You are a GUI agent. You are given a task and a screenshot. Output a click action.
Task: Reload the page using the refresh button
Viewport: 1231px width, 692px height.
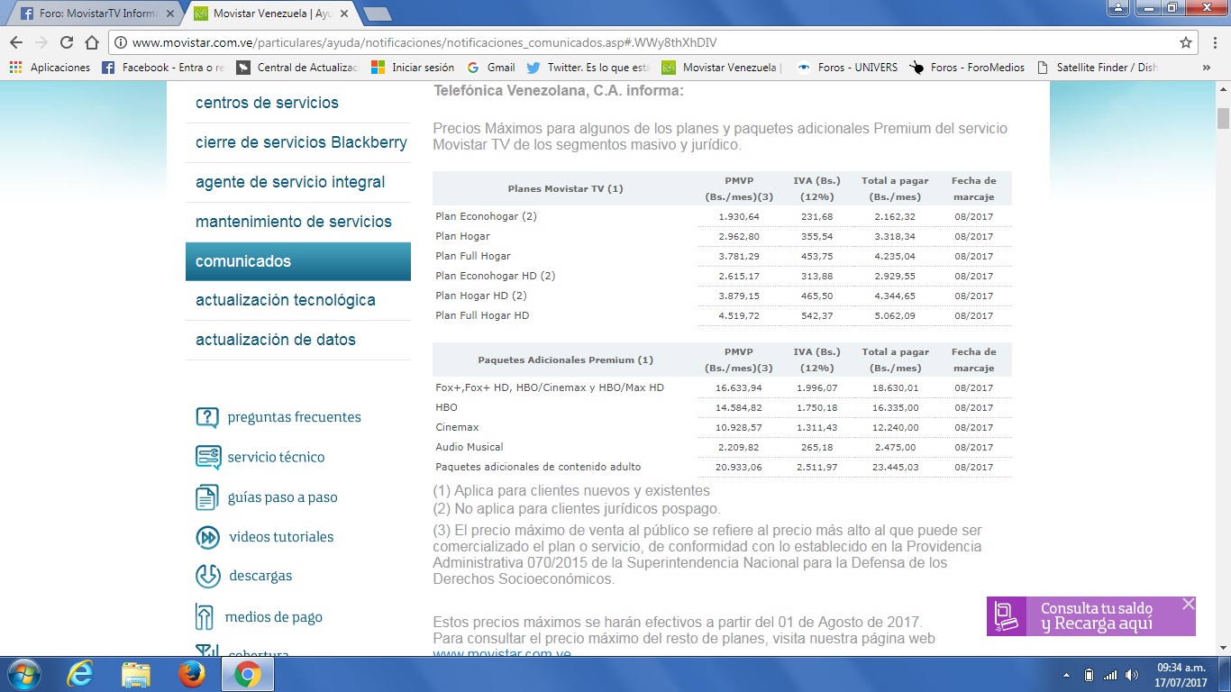point(67,42)
